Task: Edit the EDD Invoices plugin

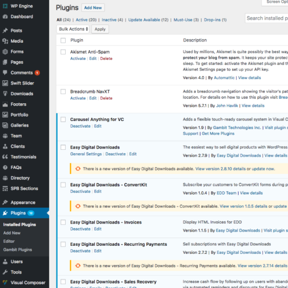Action: pos(98,229)
